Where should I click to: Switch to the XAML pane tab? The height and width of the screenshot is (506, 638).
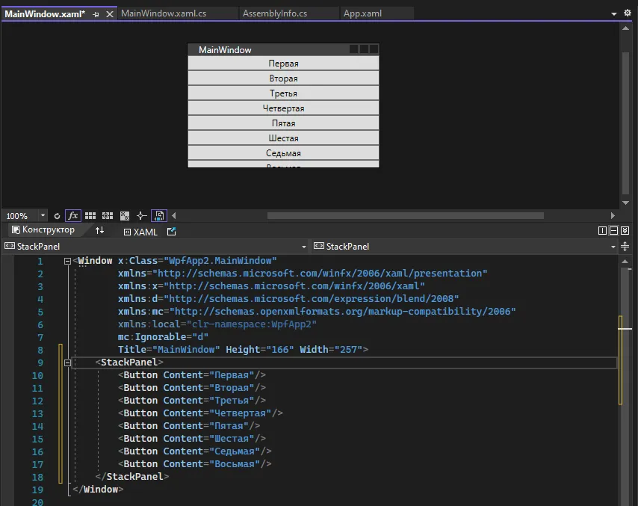[140, 232]
